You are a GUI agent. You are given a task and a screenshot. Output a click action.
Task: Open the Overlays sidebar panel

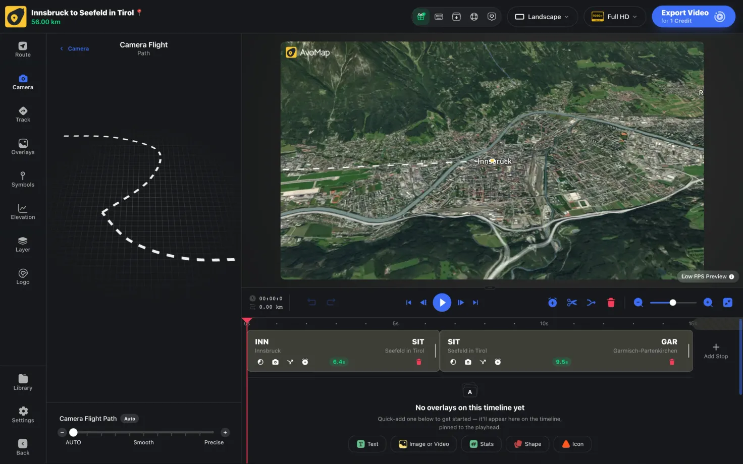click(x=23, y=147)
